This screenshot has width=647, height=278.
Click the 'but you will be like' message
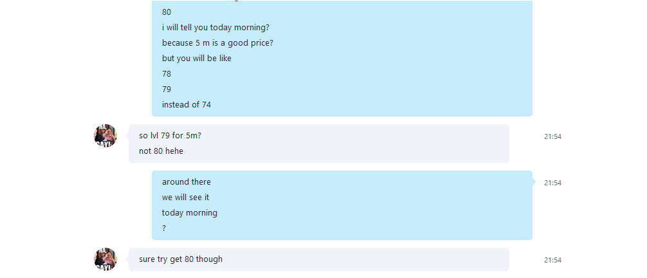click(x=196, y=59)
